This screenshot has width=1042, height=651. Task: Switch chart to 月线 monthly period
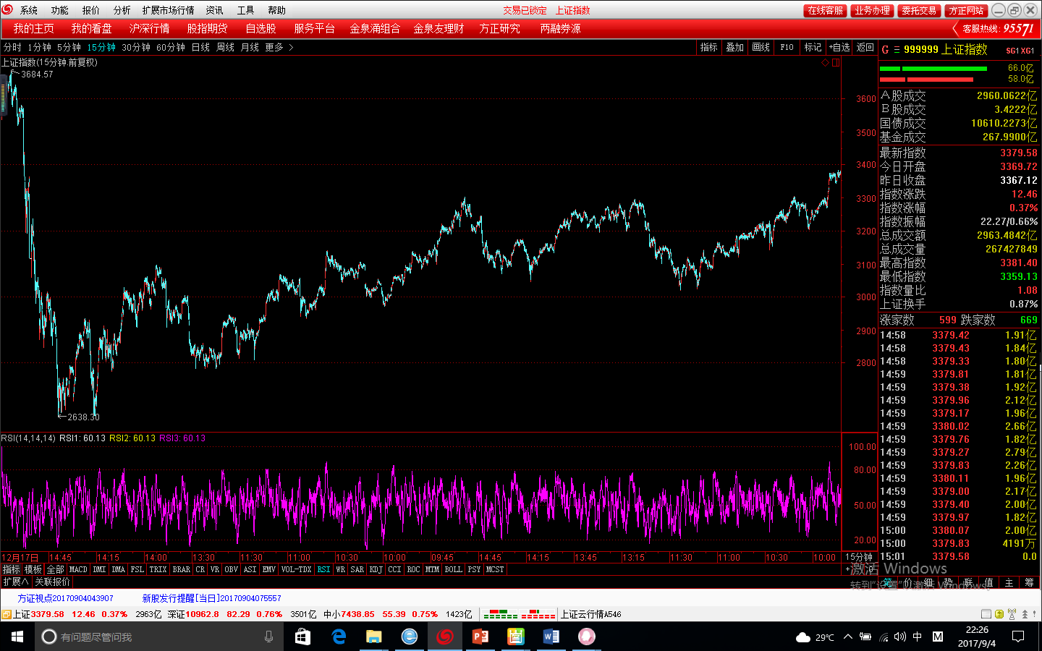point(250,47)
